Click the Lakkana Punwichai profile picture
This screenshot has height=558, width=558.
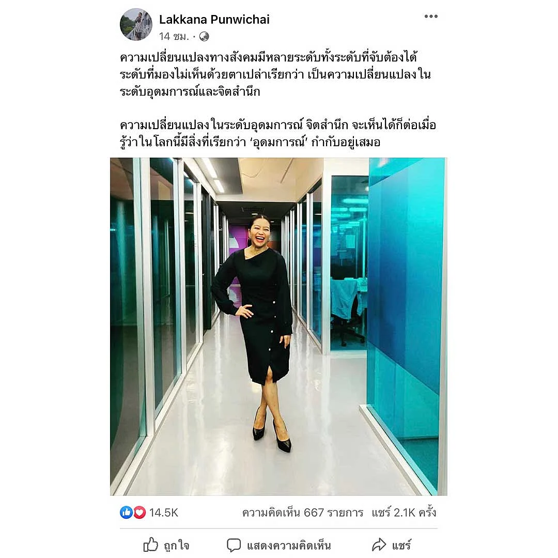[x=136, y=25]
